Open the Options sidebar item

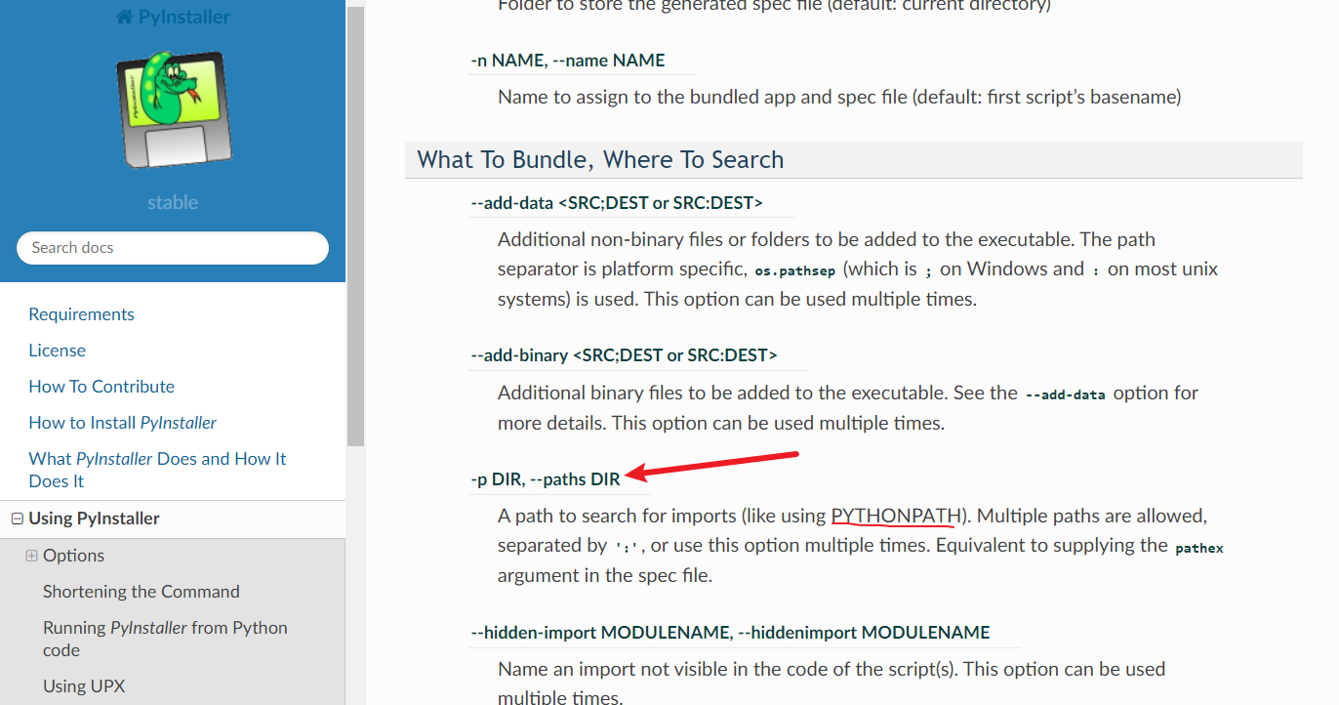pyautogui.click(x=74, y=556)
